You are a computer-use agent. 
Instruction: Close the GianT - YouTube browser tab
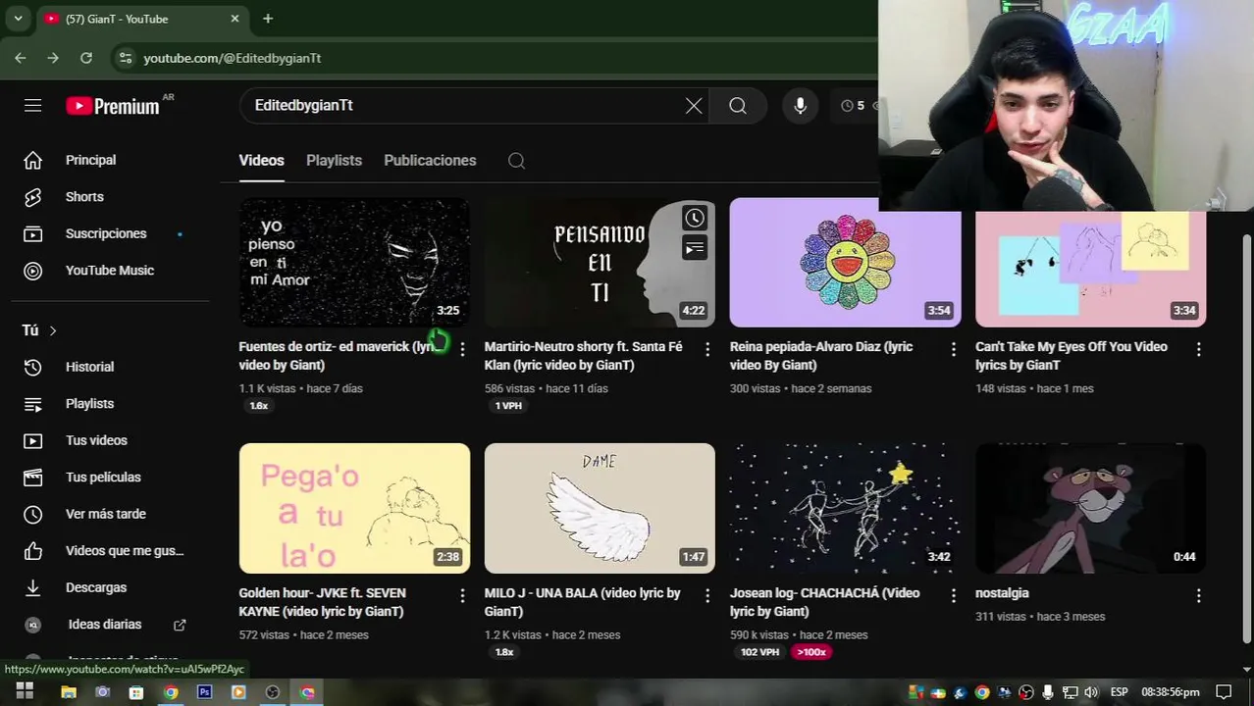tap(235, 19)
